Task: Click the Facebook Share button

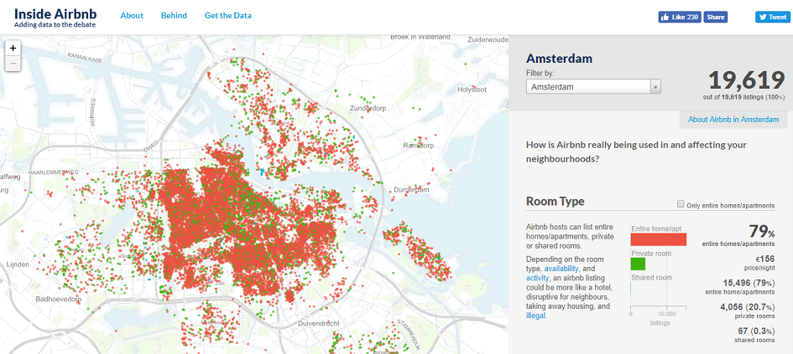Action: [x=716, y=17]
